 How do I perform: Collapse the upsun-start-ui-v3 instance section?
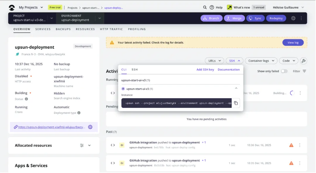pos(236,89)
